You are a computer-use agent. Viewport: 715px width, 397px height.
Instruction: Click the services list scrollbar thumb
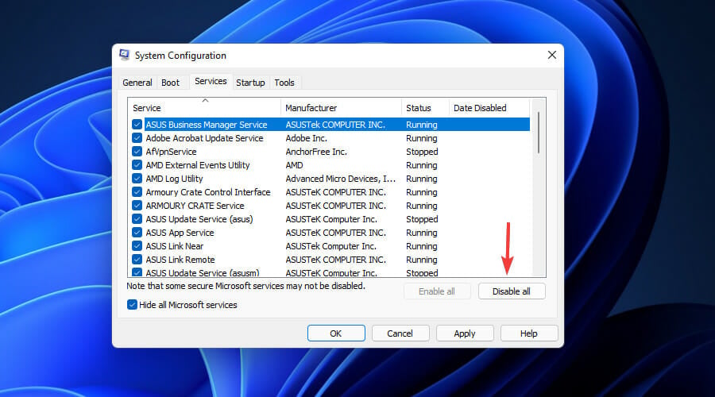(x=539, y=133)
